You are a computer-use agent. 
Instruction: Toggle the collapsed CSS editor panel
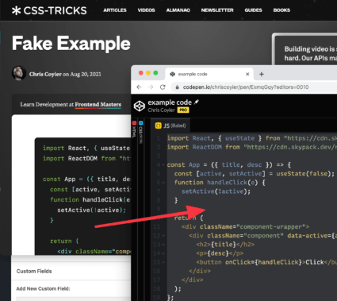pyautogui.click(x=140, y=133)
